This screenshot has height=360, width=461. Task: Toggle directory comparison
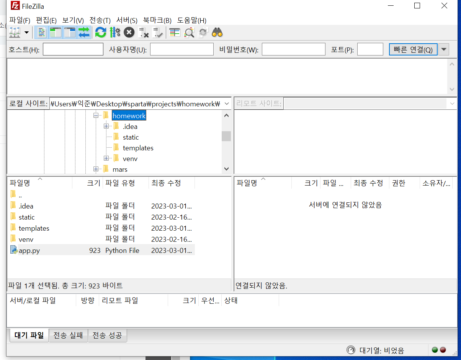click(x=189, y=33)
